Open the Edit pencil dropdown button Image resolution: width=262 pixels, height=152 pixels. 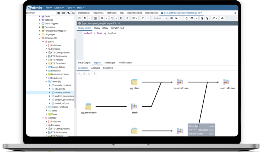click(x=135, y=18)
